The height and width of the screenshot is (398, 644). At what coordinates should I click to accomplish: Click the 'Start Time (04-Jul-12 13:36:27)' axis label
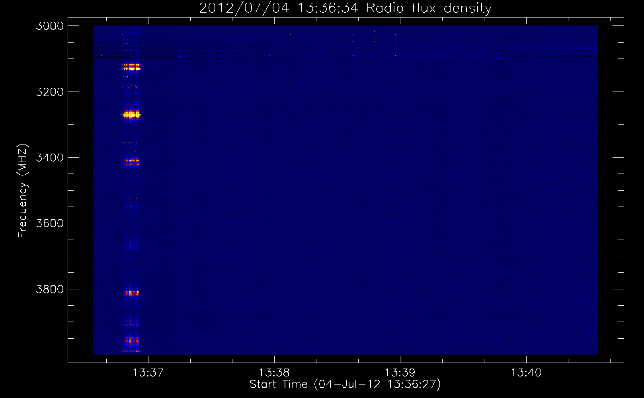pos(345,384)
